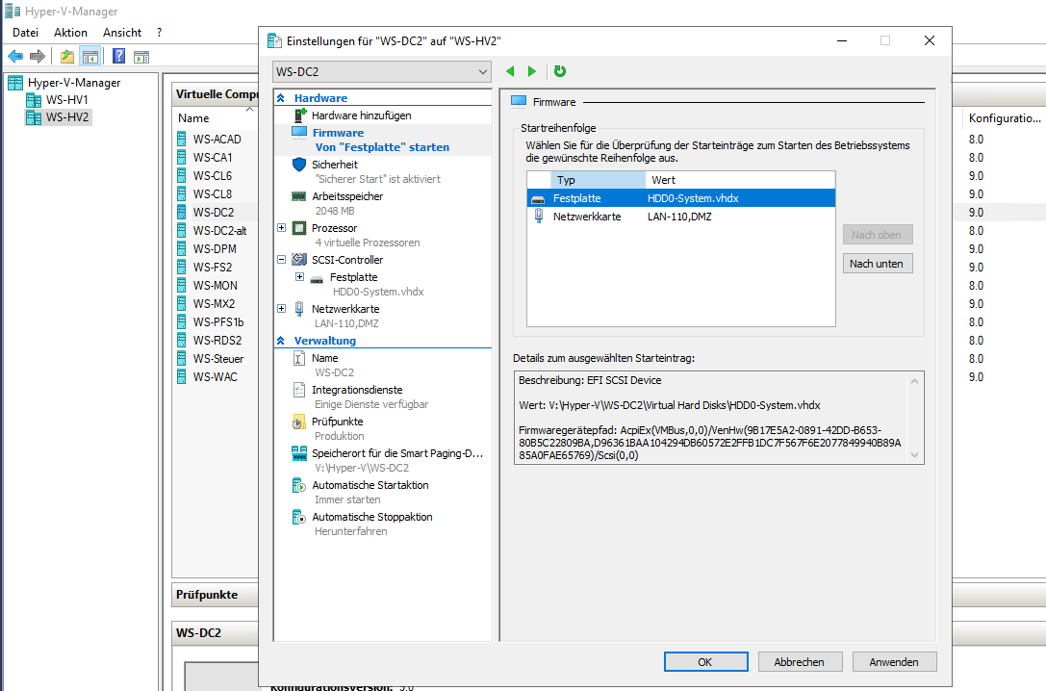Click the Abbrechen button
Viewport: 1046px width, 691px height.
pyautogui.click(x=800, y=662)
